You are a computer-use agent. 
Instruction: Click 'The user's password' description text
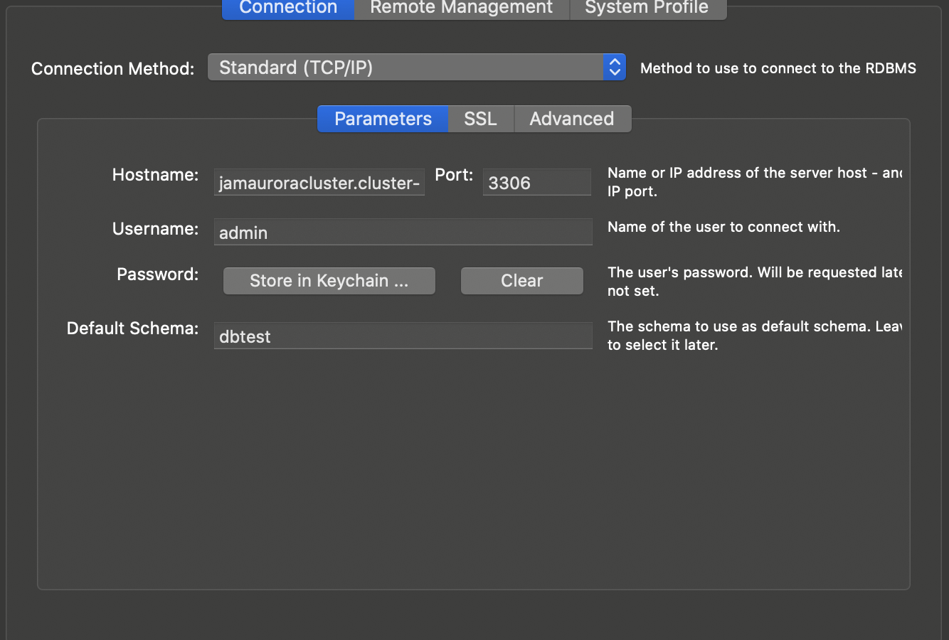(755, 282)
